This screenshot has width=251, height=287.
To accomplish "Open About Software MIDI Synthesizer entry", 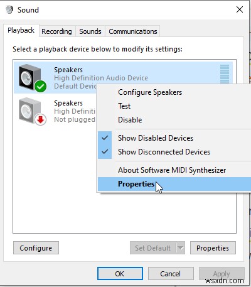I will pyautogui.click(x=172, y=170).
